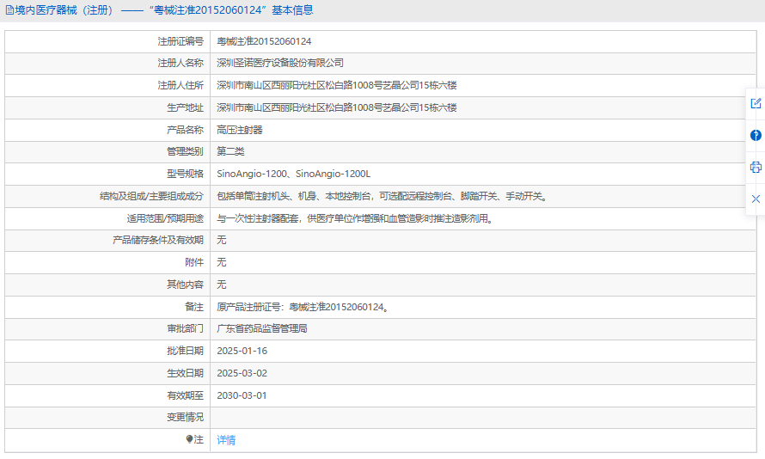Click the edit/feedback pencil icon in side panel

[756, 103]
